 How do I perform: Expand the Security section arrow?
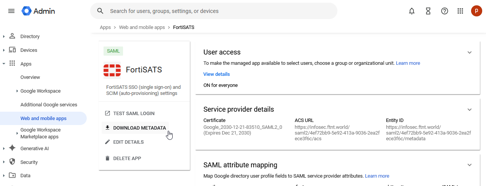coord(4,162)
